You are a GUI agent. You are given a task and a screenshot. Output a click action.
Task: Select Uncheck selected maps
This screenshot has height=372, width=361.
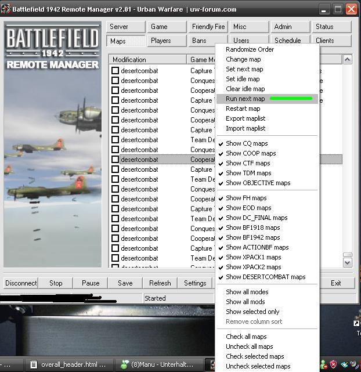(x=267, y=366)
